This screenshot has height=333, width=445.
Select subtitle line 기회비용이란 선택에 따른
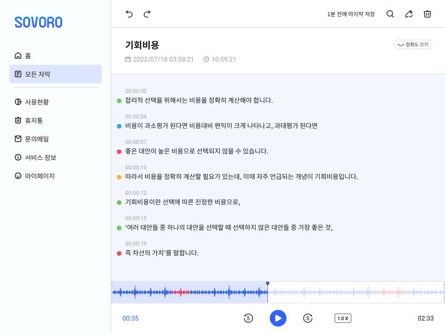[183, 202]
